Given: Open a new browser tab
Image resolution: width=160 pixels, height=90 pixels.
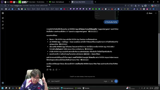Looking at the screenshot, I should (x=95, y=2).
